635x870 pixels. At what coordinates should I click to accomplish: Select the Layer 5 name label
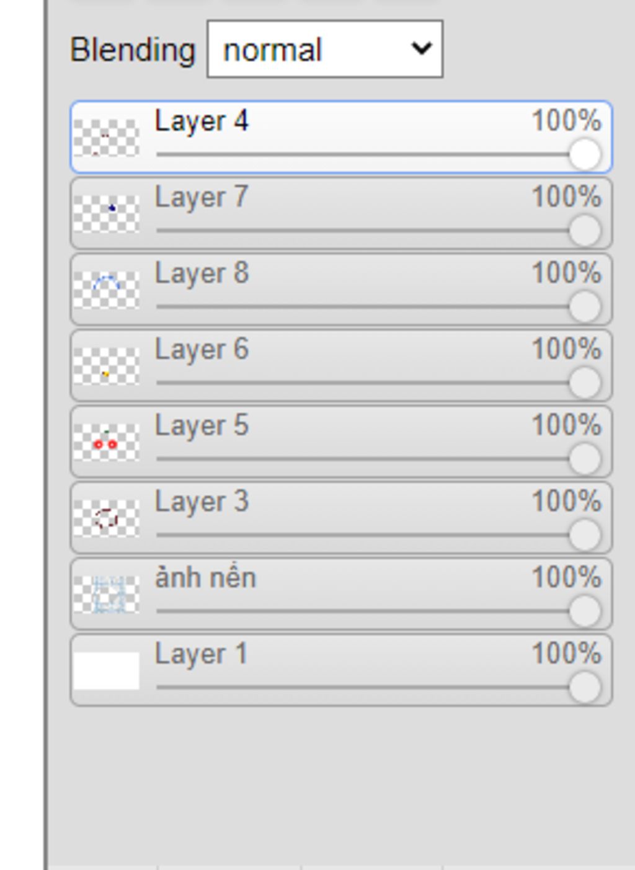click(x=202, y=427)
